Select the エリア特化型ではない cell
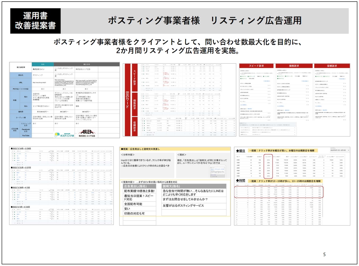This screenshot has height=266, width=359. tap(43, 106)
